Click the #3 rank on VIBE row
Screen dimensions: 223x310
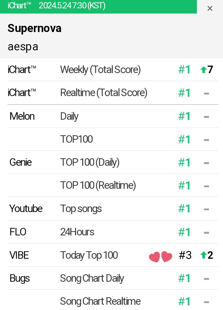click(185, 255)
